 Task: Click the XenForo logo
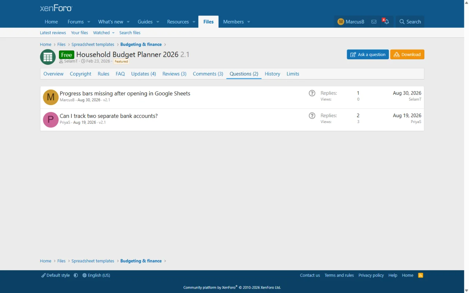pos(56,8)
